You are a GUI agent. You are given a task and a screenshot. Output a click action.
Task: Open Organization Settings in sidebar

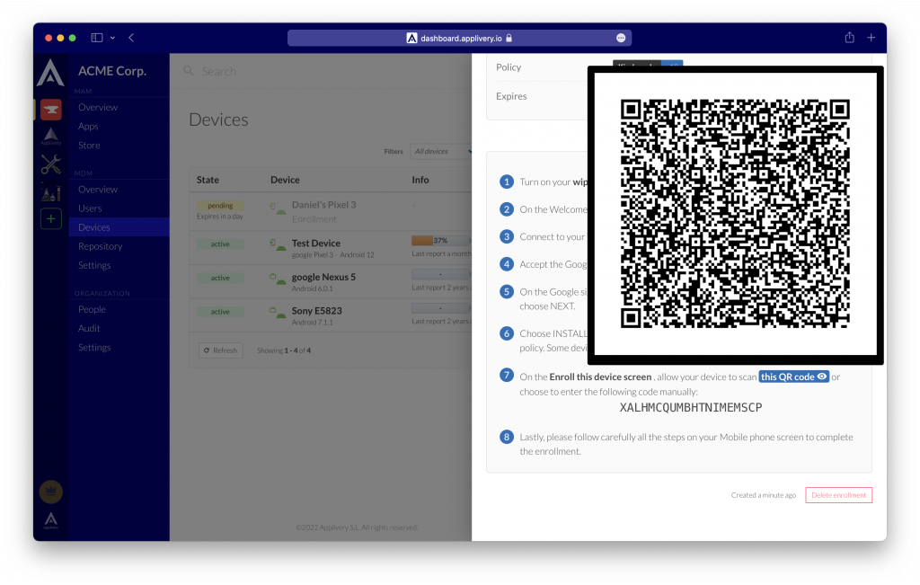[x=94, y=348]
